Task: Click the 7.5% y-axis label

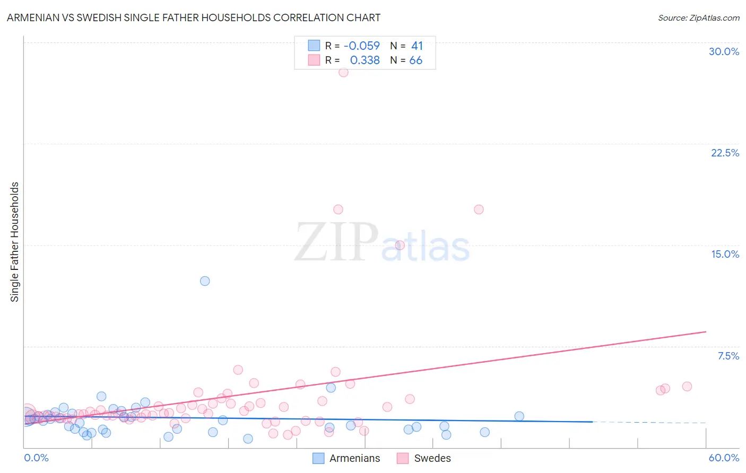Action: [728, 356]
